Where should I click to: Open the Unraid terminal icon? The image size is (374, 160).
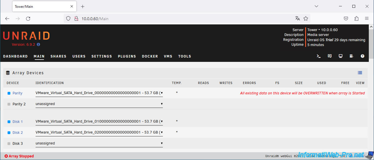318,56
